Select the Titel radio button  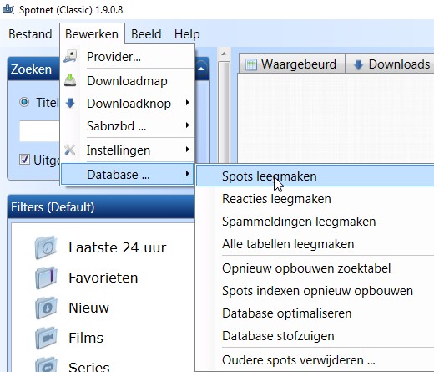[x=24, y=102]
